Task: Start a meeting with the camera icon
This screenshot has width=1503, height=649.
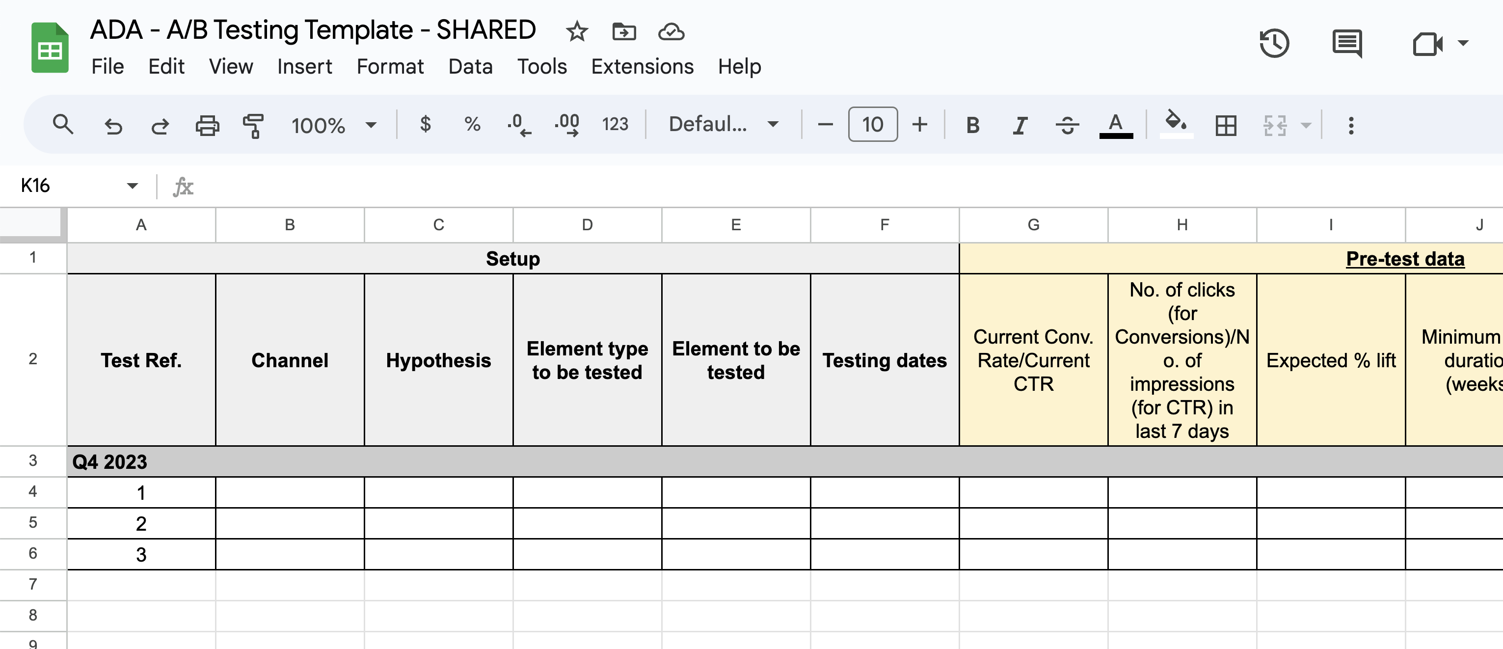Action: click(x=1427, y=43)
